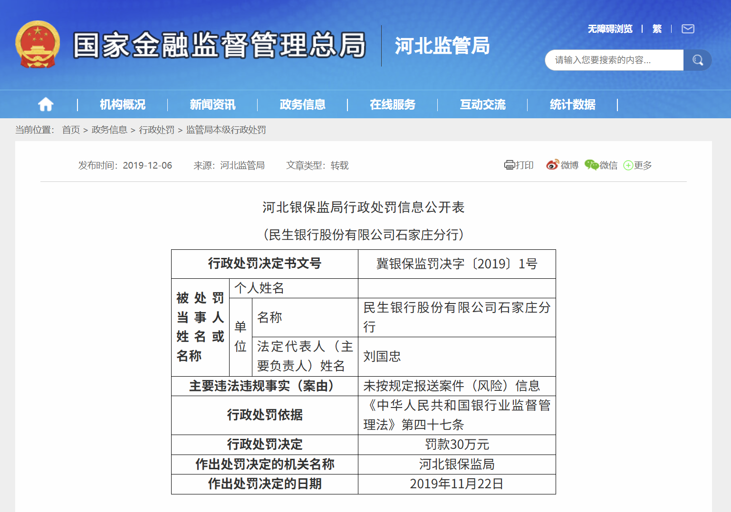Switch to traditional Chinese with 繁

point(657,29)
